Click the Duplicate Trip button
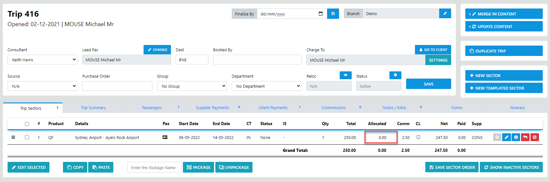Image resolution: width=550 pixels, height=182 pixels. point(504,51)
